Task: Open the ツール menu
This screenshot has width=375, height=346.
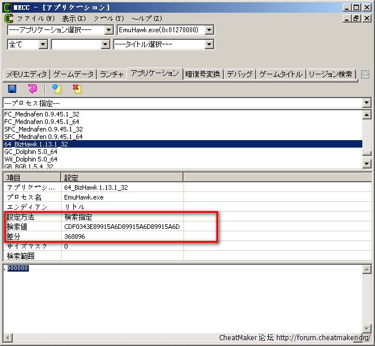Action: [108, 18]
